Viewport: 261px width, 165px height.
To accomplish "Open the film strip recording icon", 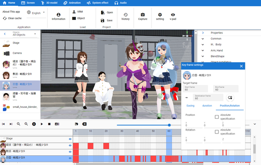I will click(x=57, y=124).
